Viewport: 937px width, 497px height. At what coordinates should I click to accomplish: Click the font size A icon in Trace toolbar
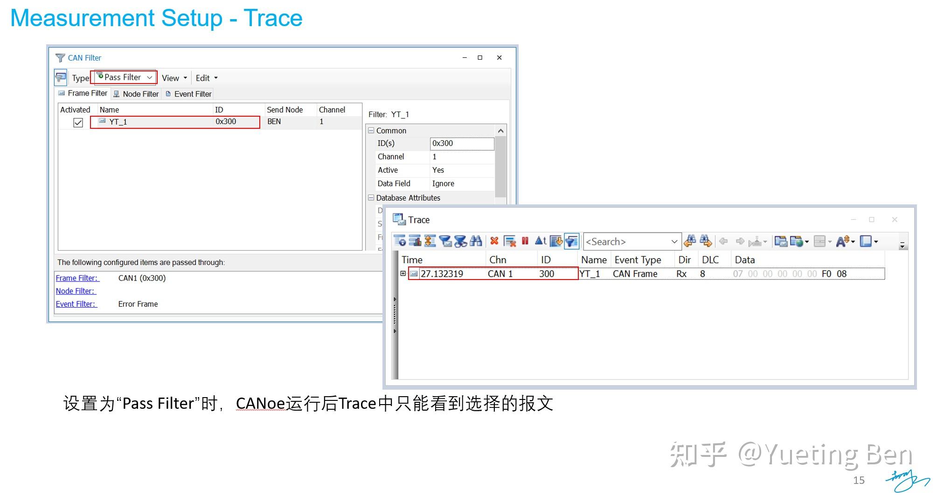coord(842,241)
